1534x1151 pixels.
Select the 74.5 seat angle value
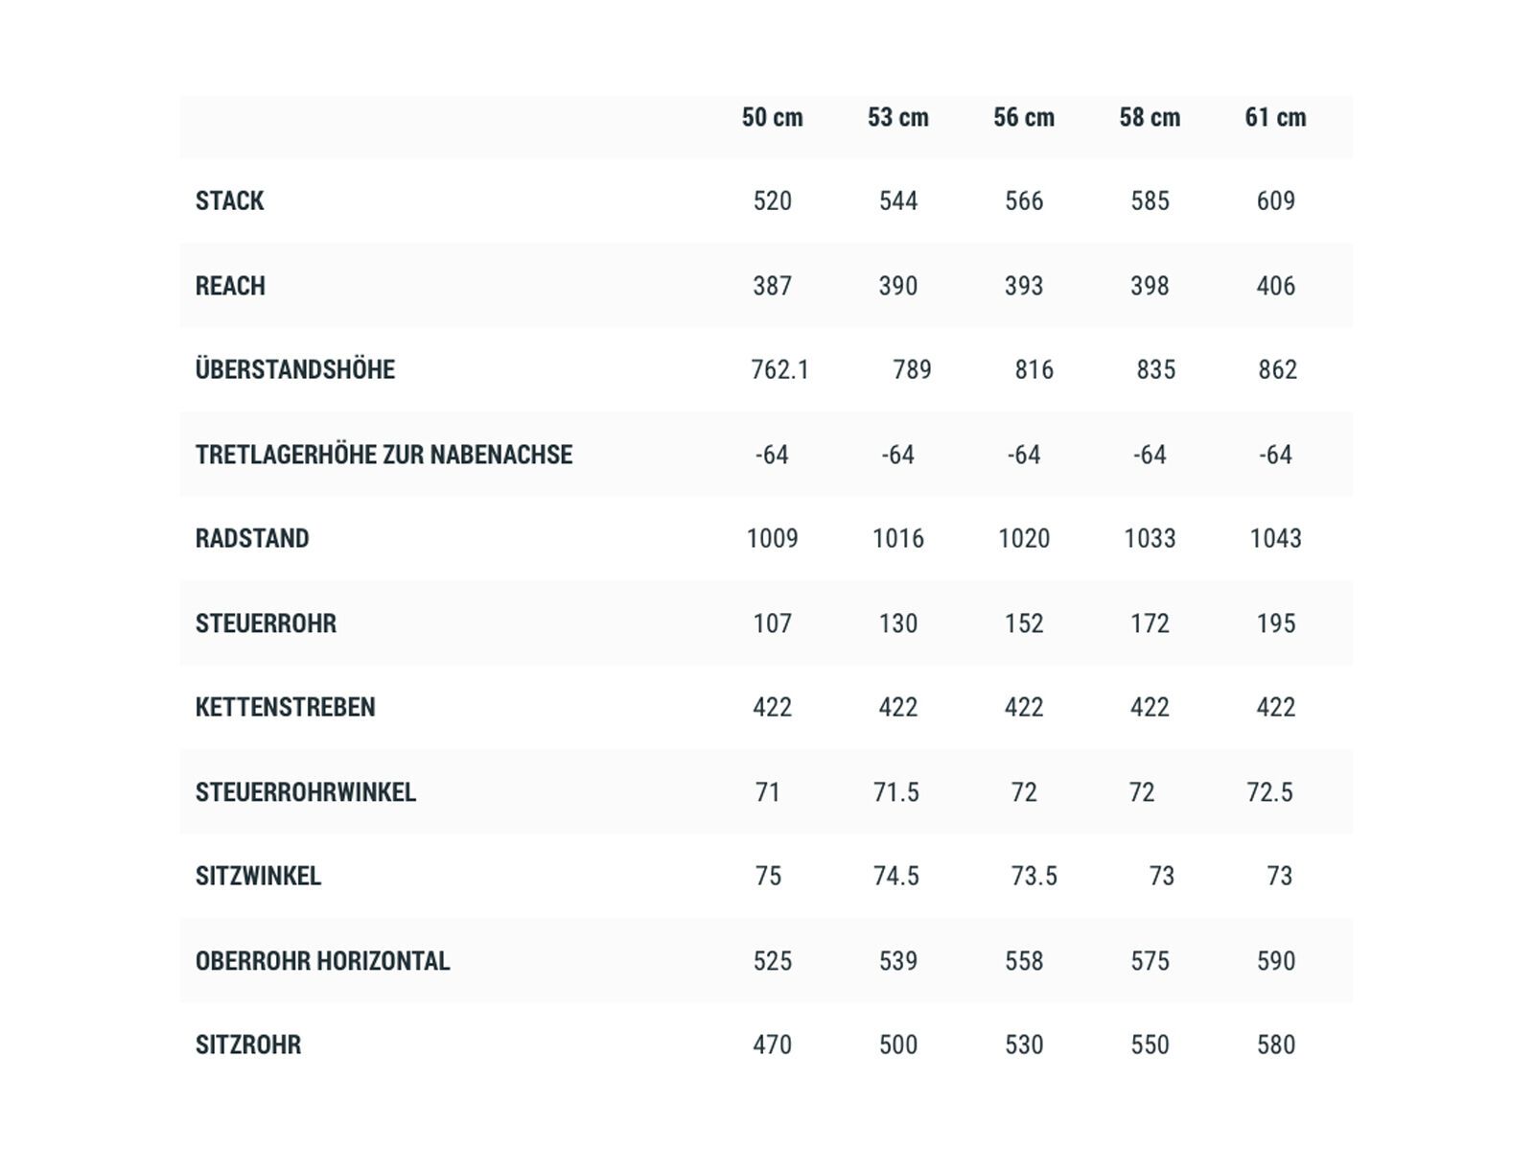pos(895,877)
